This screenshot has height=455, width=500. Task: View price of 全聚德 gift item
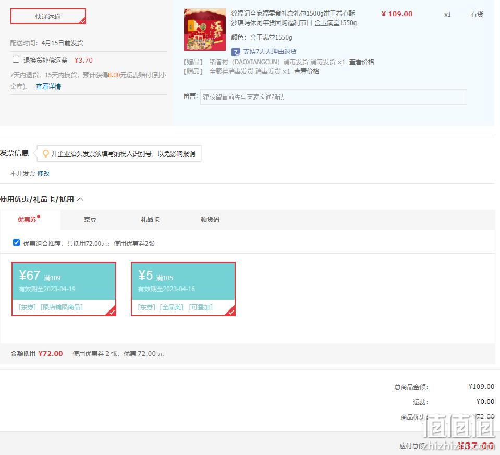[x=307, y=71]
